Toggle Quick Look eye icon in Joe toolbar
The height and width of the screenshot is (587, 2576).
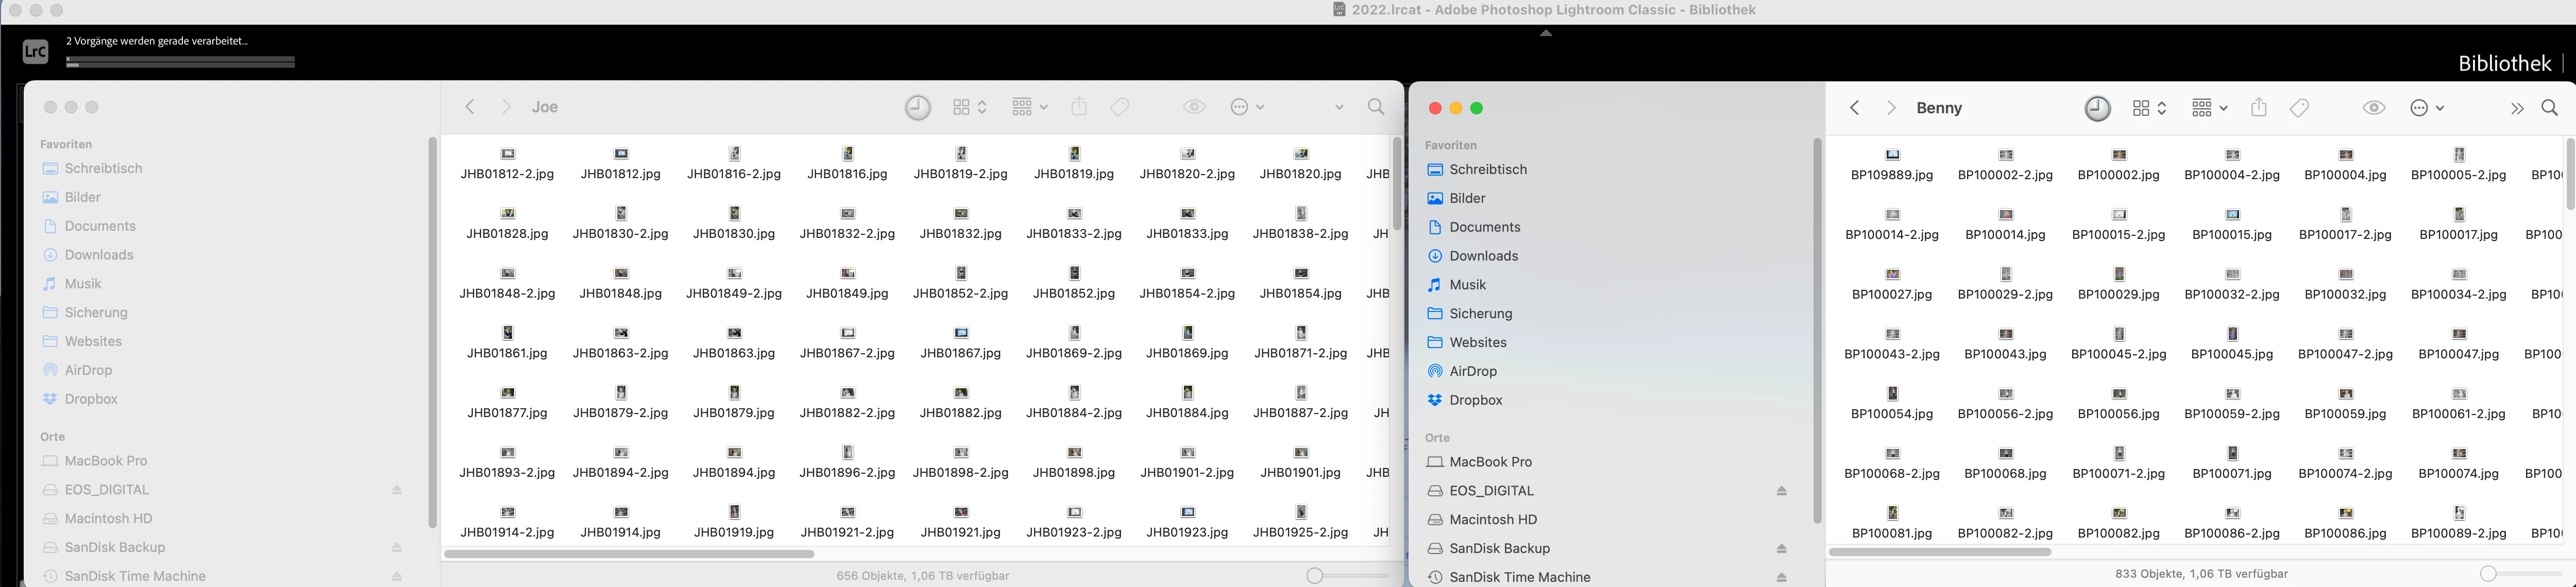(1194, 107)
